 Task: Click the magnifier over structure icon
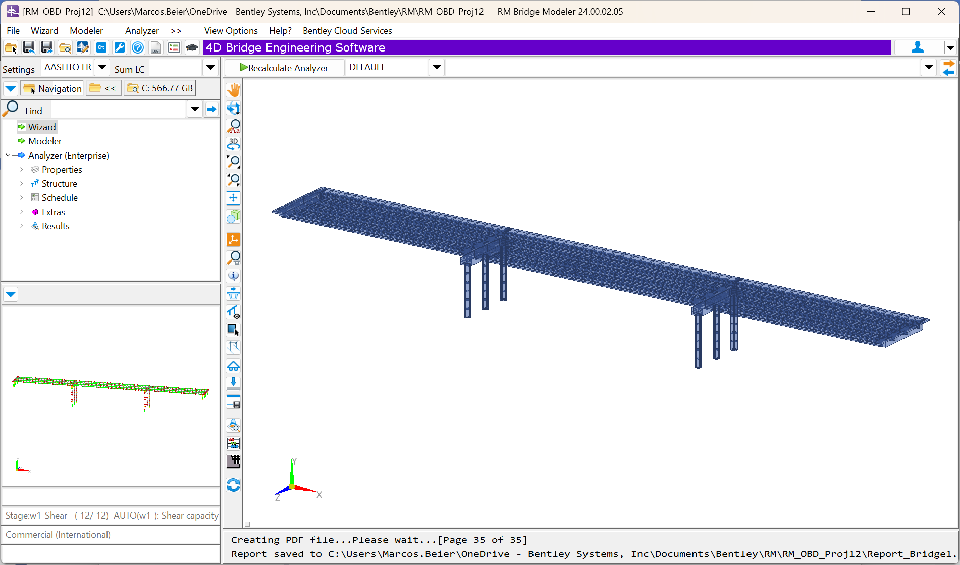(x=233, y=258)
